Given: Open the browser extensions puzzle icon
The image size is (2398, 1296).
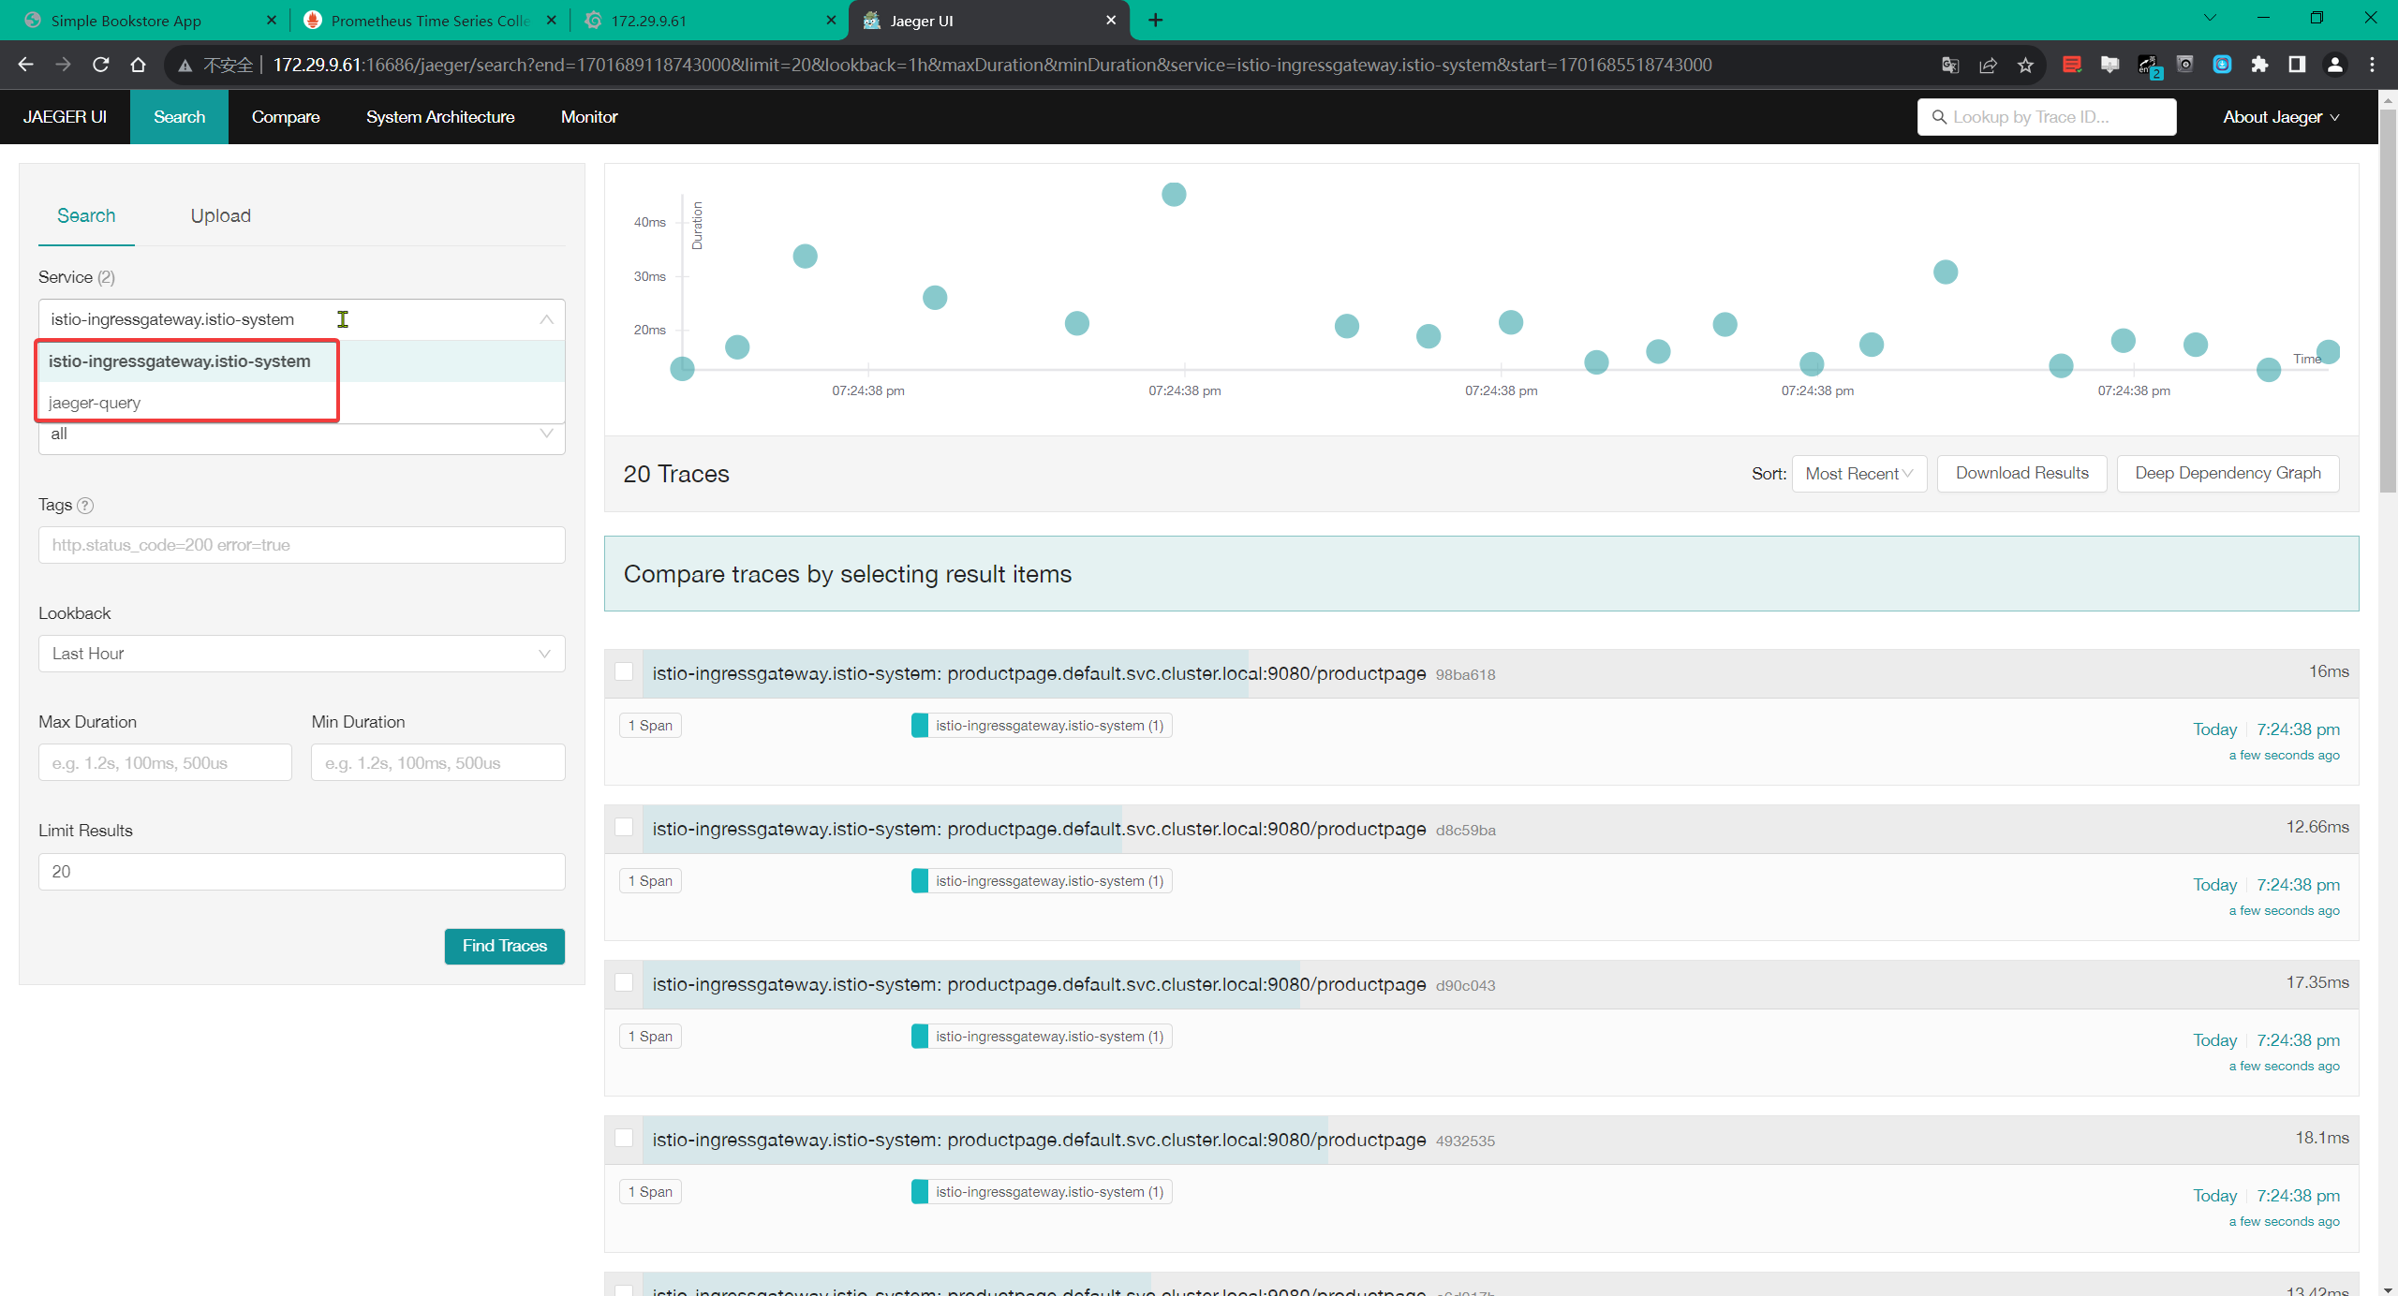Looking at the screenshot, I should [2259, 65].
